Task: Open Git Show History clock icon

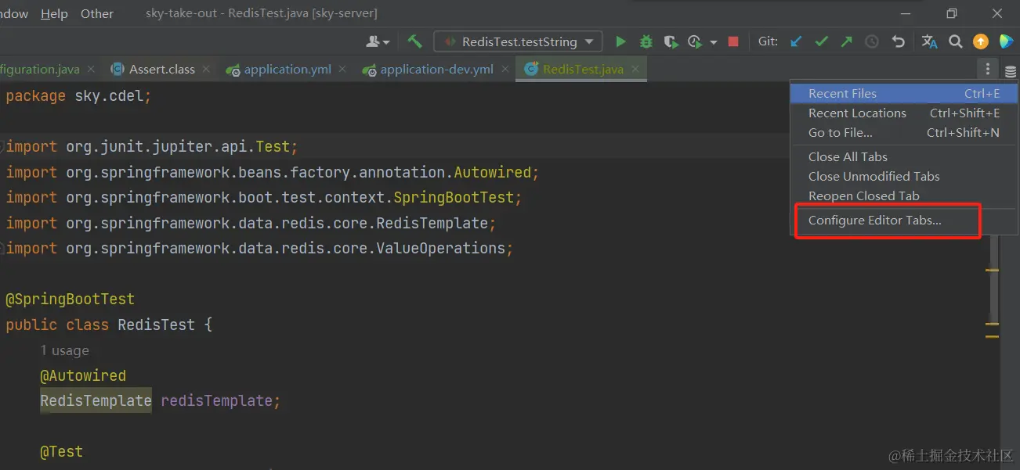Action: 872,41
